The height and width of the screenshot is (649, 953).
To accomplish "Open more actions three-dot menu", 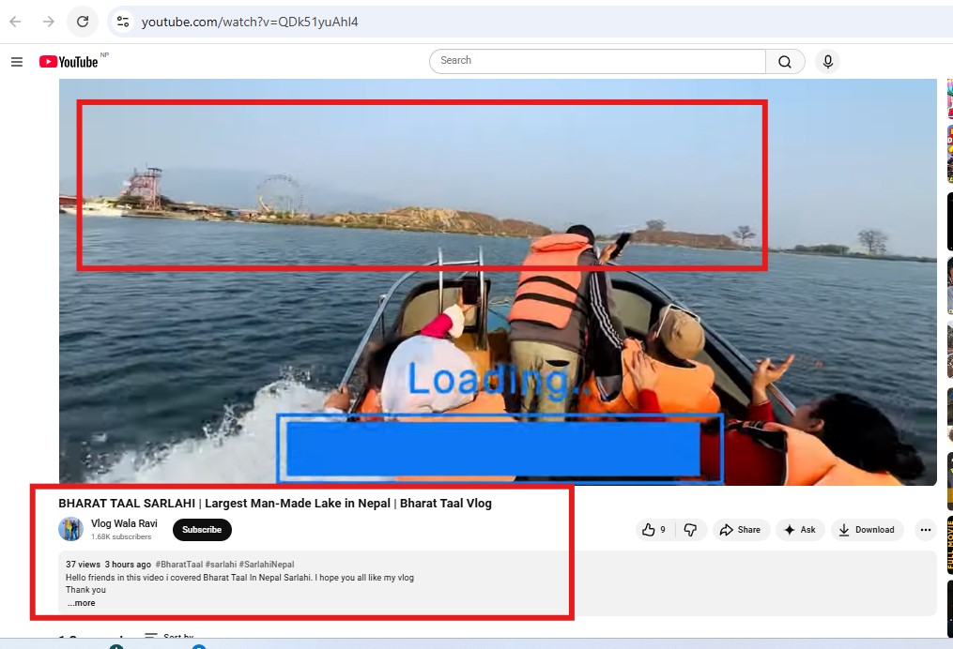I will [925, 530].
